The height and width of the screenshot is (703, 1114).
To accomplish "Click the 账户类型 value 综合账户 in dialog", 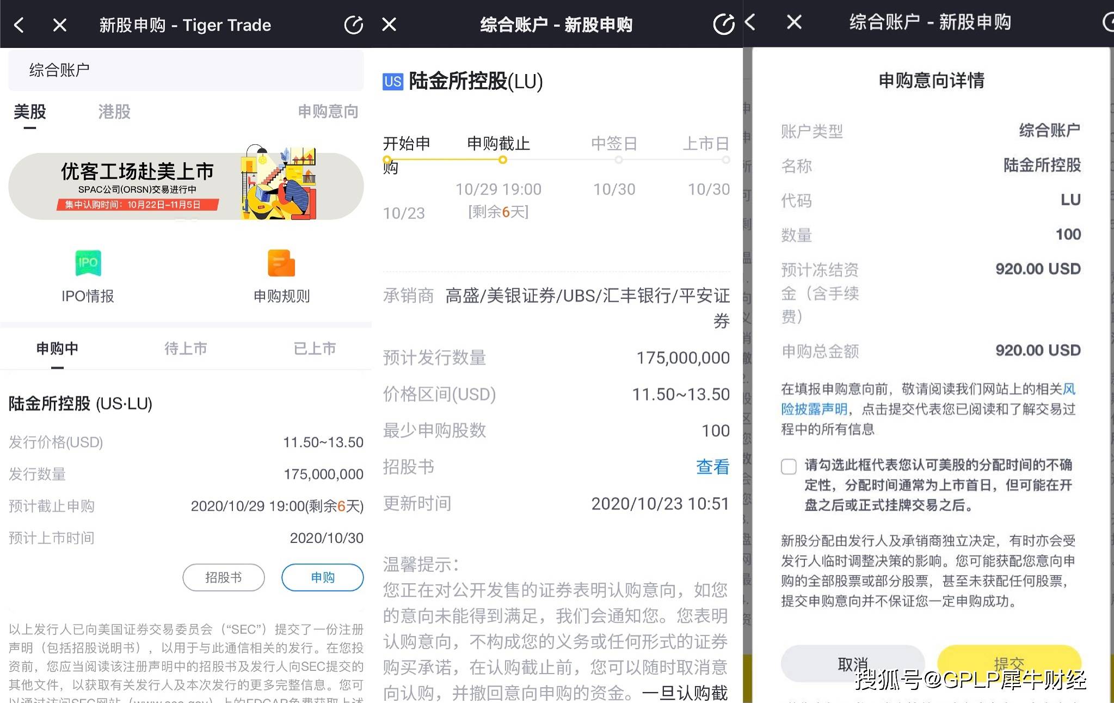I will 1050,131.
